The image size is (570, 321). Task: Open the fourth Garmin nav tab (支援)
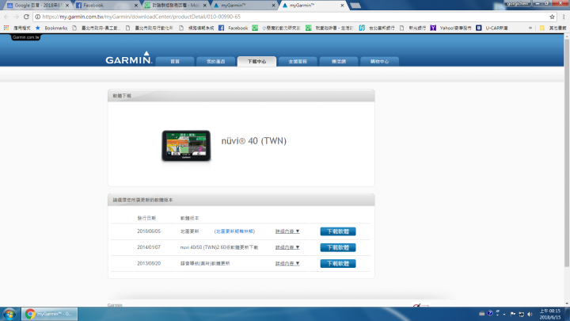(298, 62)
